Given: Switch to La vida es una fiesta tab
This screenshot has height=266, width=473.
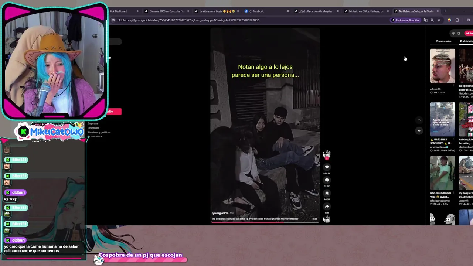Looking at the screenshot, I should point(217,11).
